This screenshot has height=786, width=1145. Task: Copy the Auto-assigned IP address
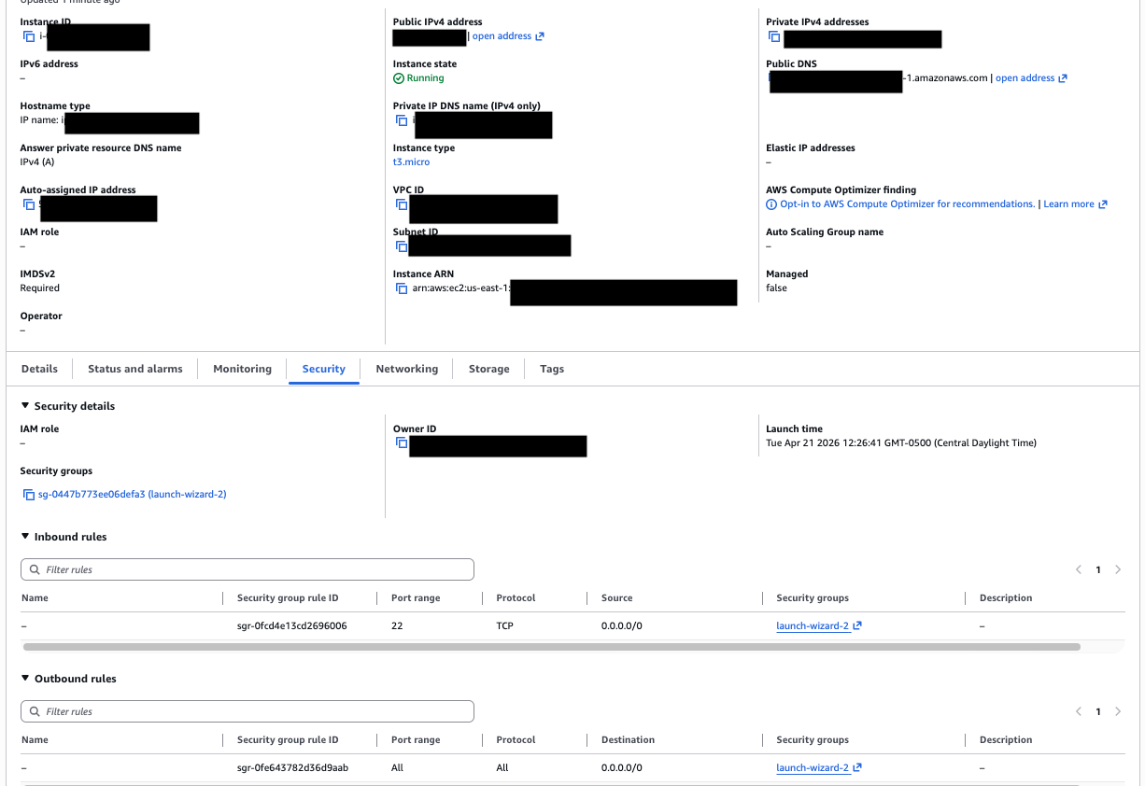tap(28, 204)
